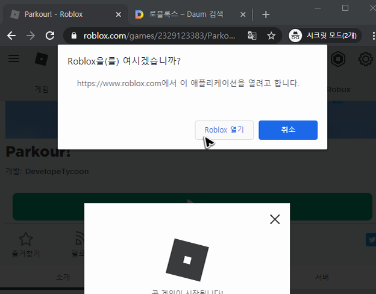Close the Parkour! - Roblox tab
Viewport: 376px width, 294px height.
[119, 14]
